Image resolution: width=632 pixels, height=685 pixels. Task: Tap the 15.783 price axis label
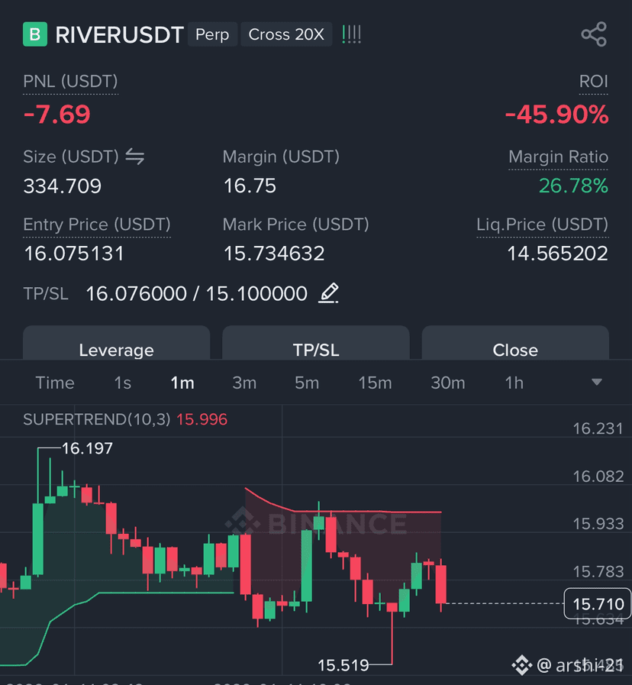pyautogui.click(x=598, y=571)
